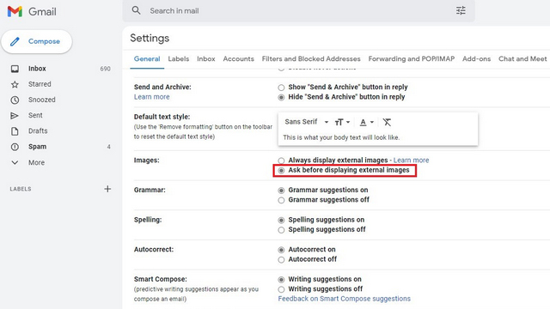Image resolution: width=550 pixels, height=309 pixels.
Task: Open Add-ons settings tab
Action: click(476, 59)
